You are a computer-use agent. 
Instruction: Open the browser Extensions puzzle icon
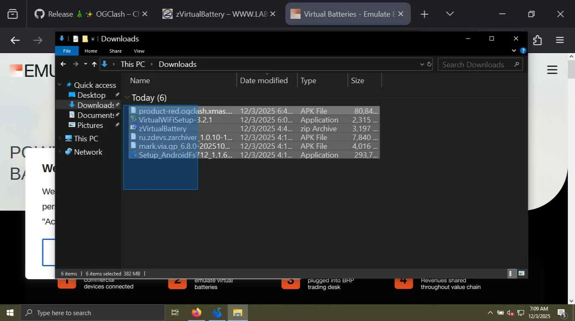[537, 40]
